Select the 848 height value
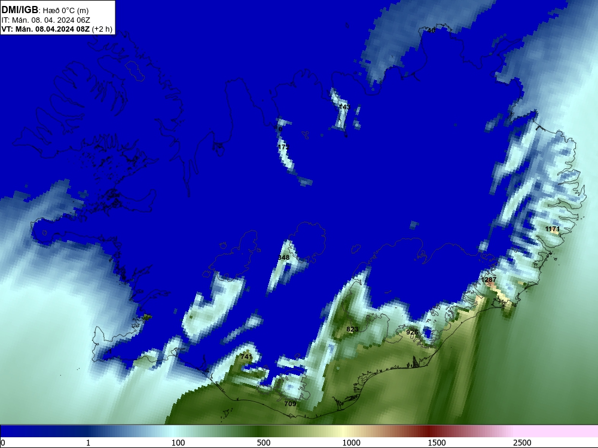598x448 pixels. tap(283, 257)
